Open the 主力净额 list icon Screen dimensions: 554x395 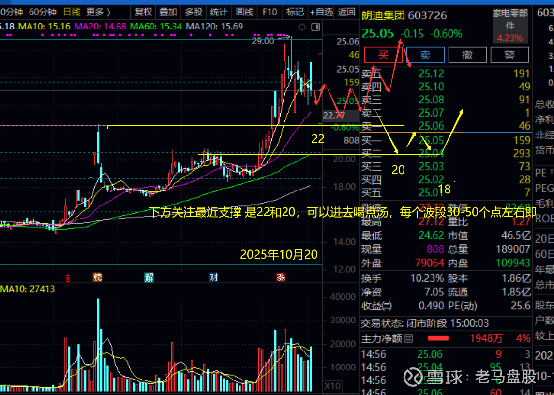pyautogui.click(x=408, y=339)
